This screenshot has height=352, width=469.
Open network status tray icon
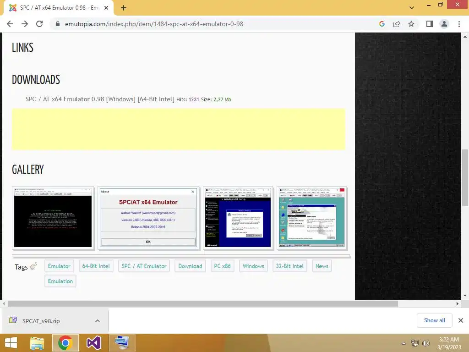(415, 343)
